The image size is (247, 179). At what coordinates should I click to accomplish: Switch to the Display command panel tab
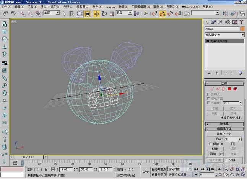pos(235,22)
